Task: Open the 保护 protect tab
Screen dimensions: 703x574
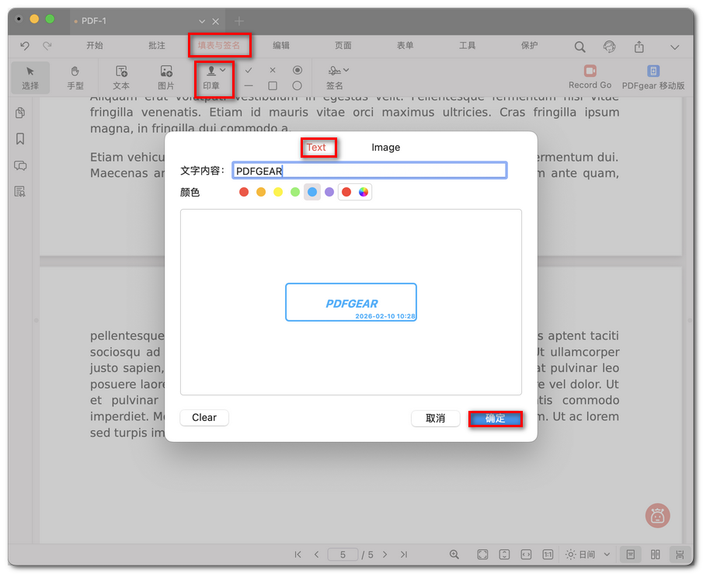Action: click(x=529, y=45)
